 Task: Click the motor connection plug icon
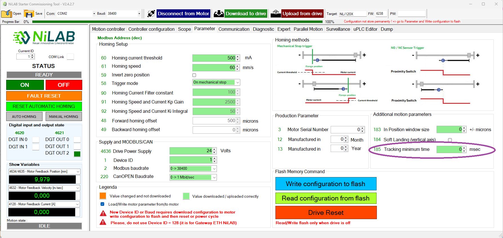[x=151, y=14]
